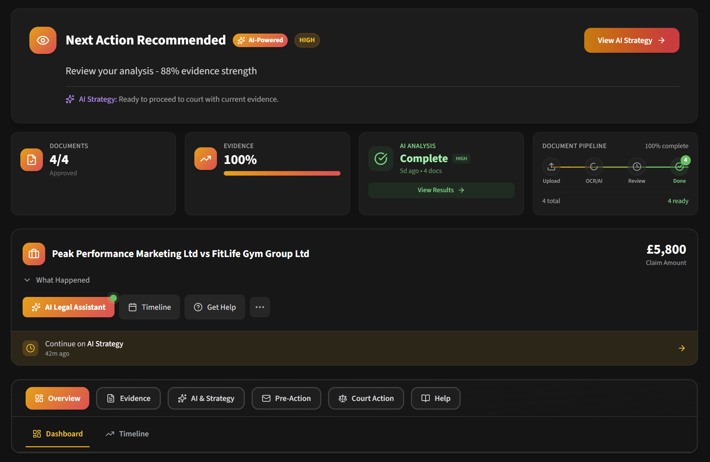Click the OCR/AI stage icon in pipeline

coord(594,166)
